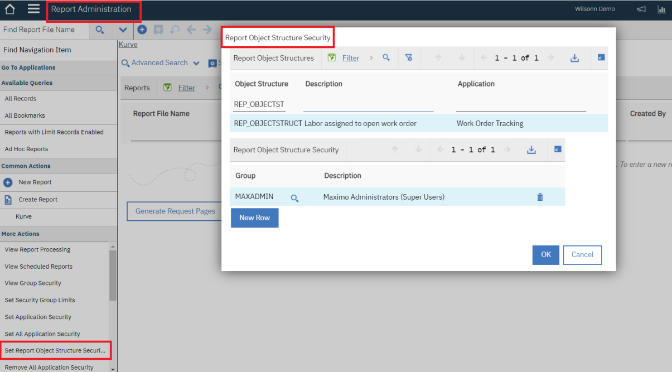Search using the magnifying glass beside Report File Name
Viewport: 672px width, 372px height.
click(x=99, y=30)
